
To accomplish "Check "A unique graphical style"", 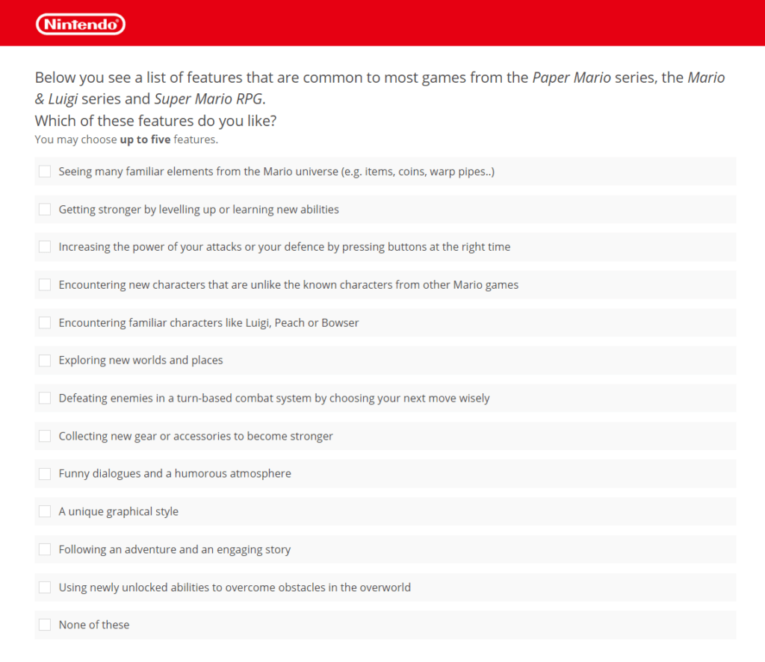I will click(x=44, y=511).
